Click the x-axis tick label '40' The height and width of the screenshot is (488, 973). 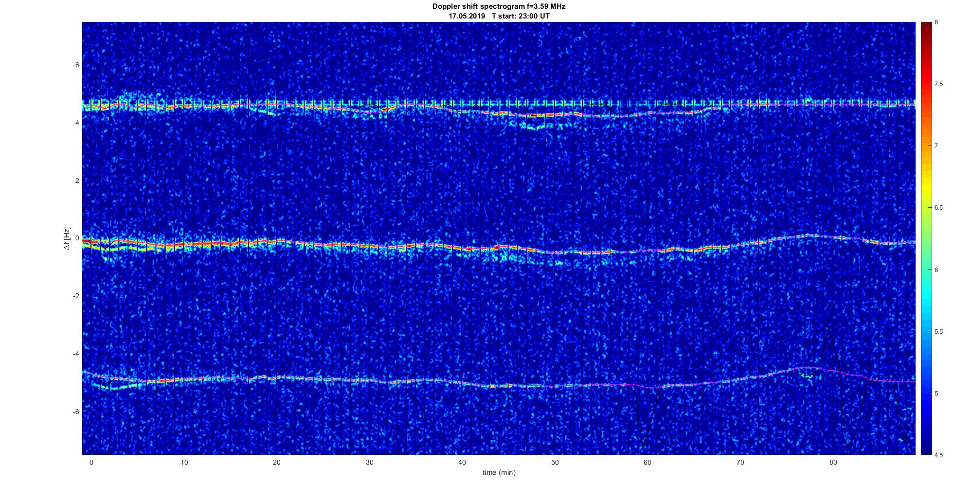462,462
